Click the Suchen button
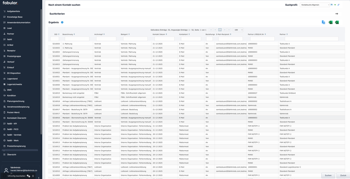This screenshot has width=350, height=179. (x=328, y=175)
